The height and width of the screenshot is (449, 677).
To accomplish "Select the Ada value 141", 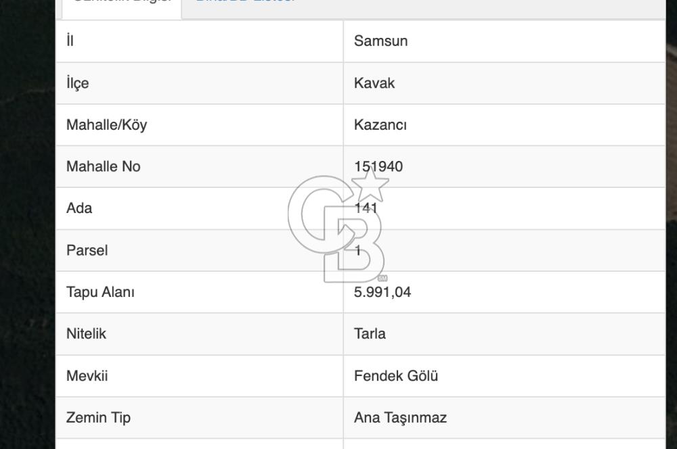I will [x=369, y=208].
